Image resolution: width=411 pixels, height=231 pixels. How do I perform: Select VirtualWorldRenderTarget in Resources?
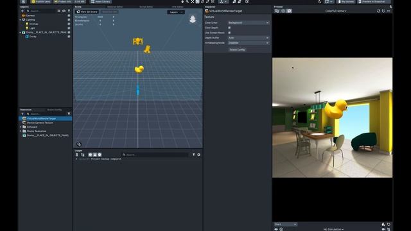point(46,119)
